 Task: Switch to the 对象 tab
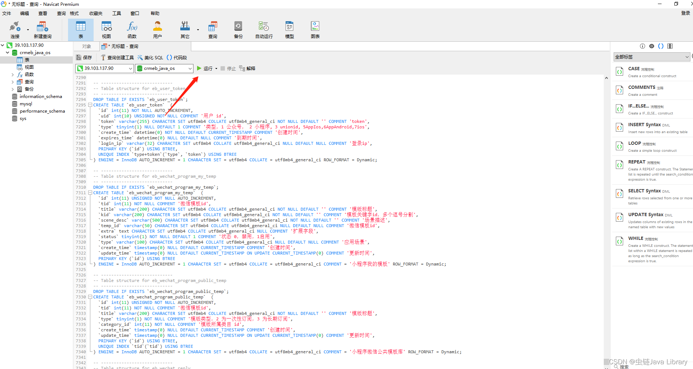pyautogui.click(x=87, y=46)
